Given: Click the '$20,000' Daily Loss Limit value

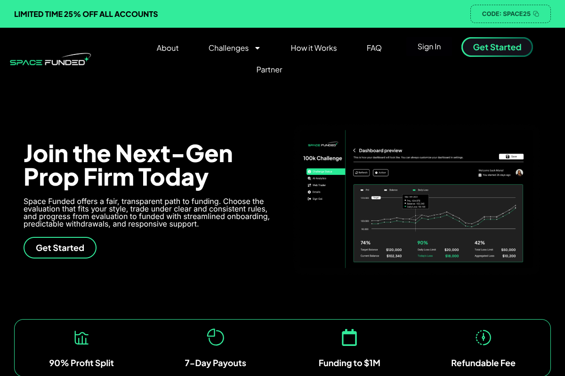Looking at the screenshot, I should 452,250.
